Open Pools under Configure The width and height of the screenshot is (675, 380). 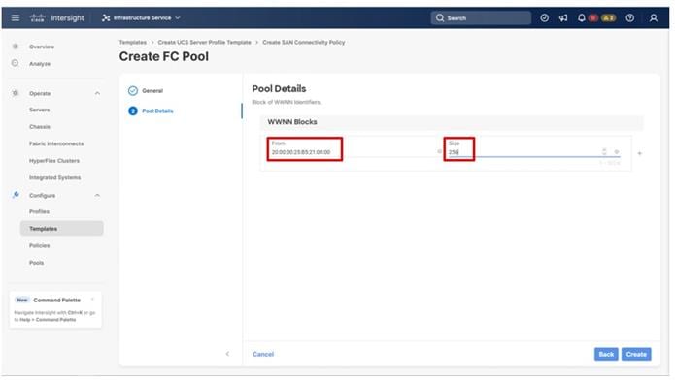(36, 262)
